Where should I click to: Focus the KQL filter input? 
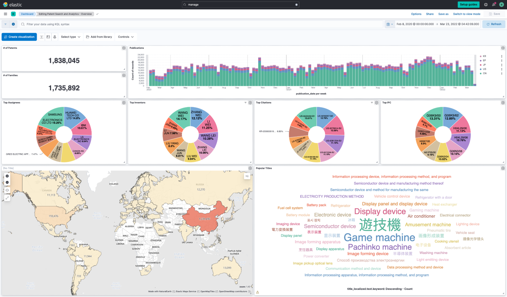(x=201, y=24)
